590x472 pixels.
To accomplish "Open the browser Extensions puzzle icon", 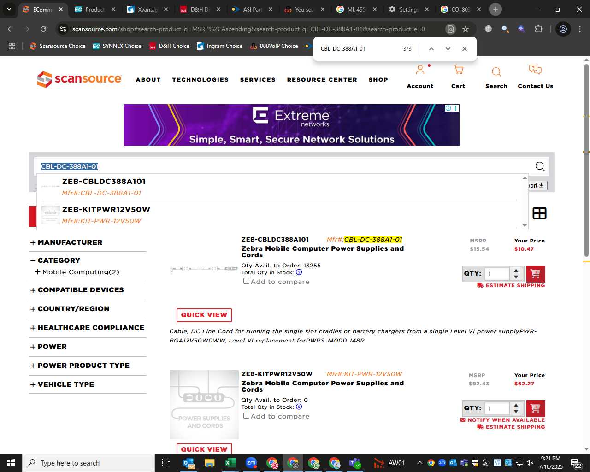I will click(538, 29).
